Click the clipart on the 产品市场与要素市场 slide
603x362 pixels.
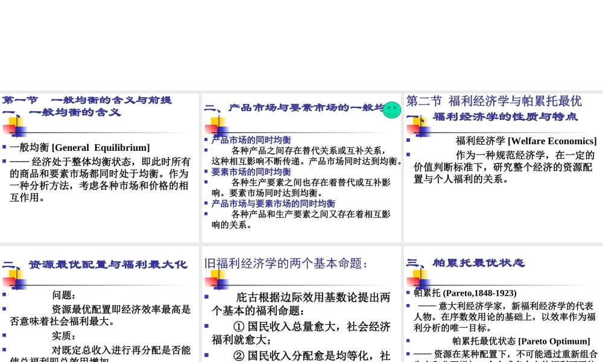point(217,127)
